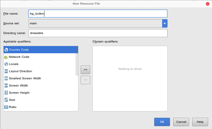Viewport: 212px width, 129px height.
Task: Select Size qualifier text
Action: (x=12, y=100)
